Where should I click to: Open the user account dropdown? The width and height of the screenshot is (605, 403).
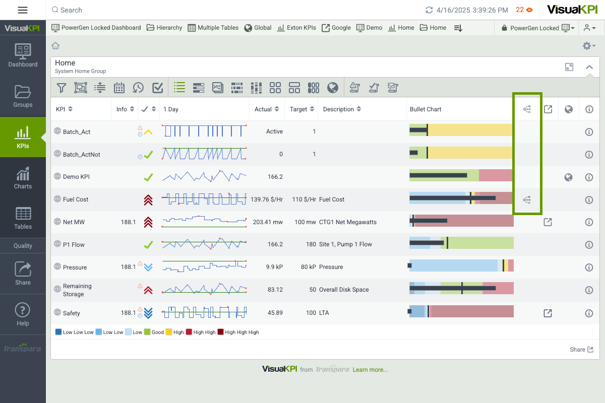[x=590, y=28]
